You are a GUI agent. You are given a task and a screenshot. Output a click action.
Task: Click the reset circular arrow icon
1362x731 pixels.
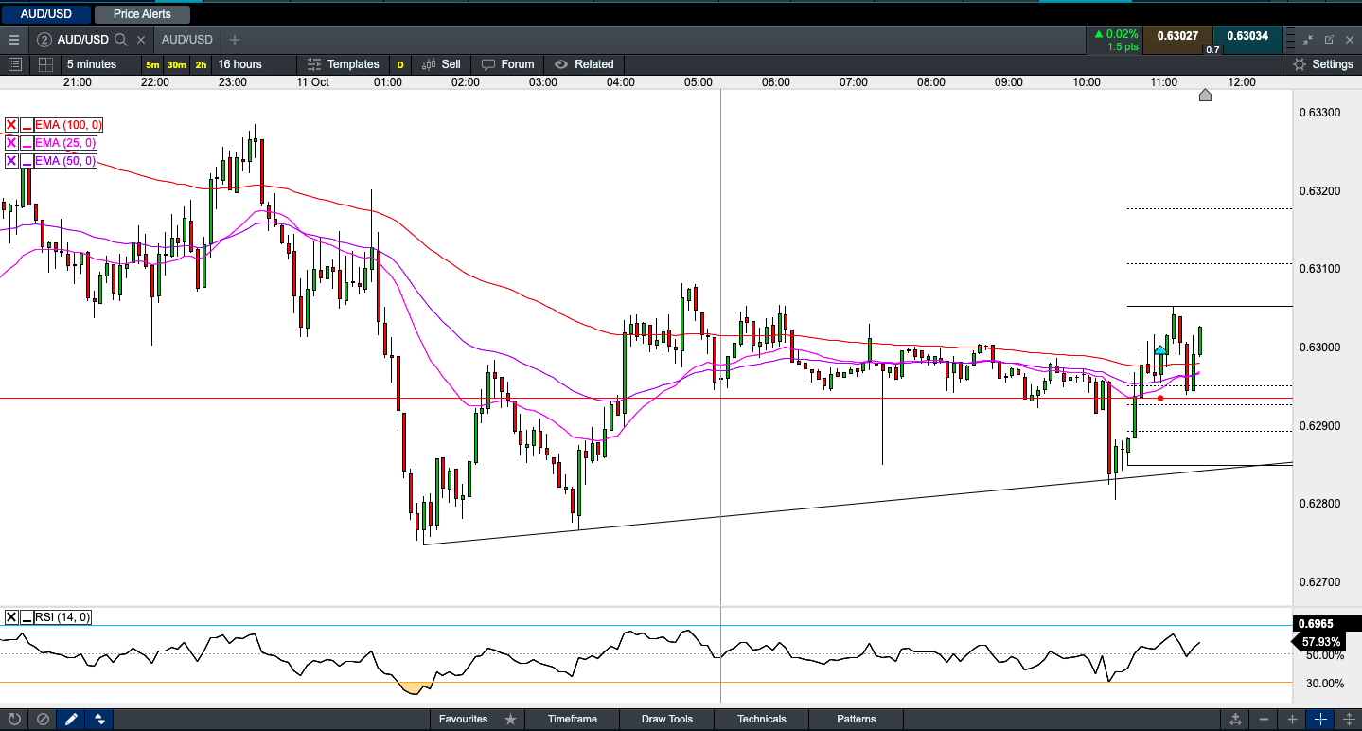[14, 719]
